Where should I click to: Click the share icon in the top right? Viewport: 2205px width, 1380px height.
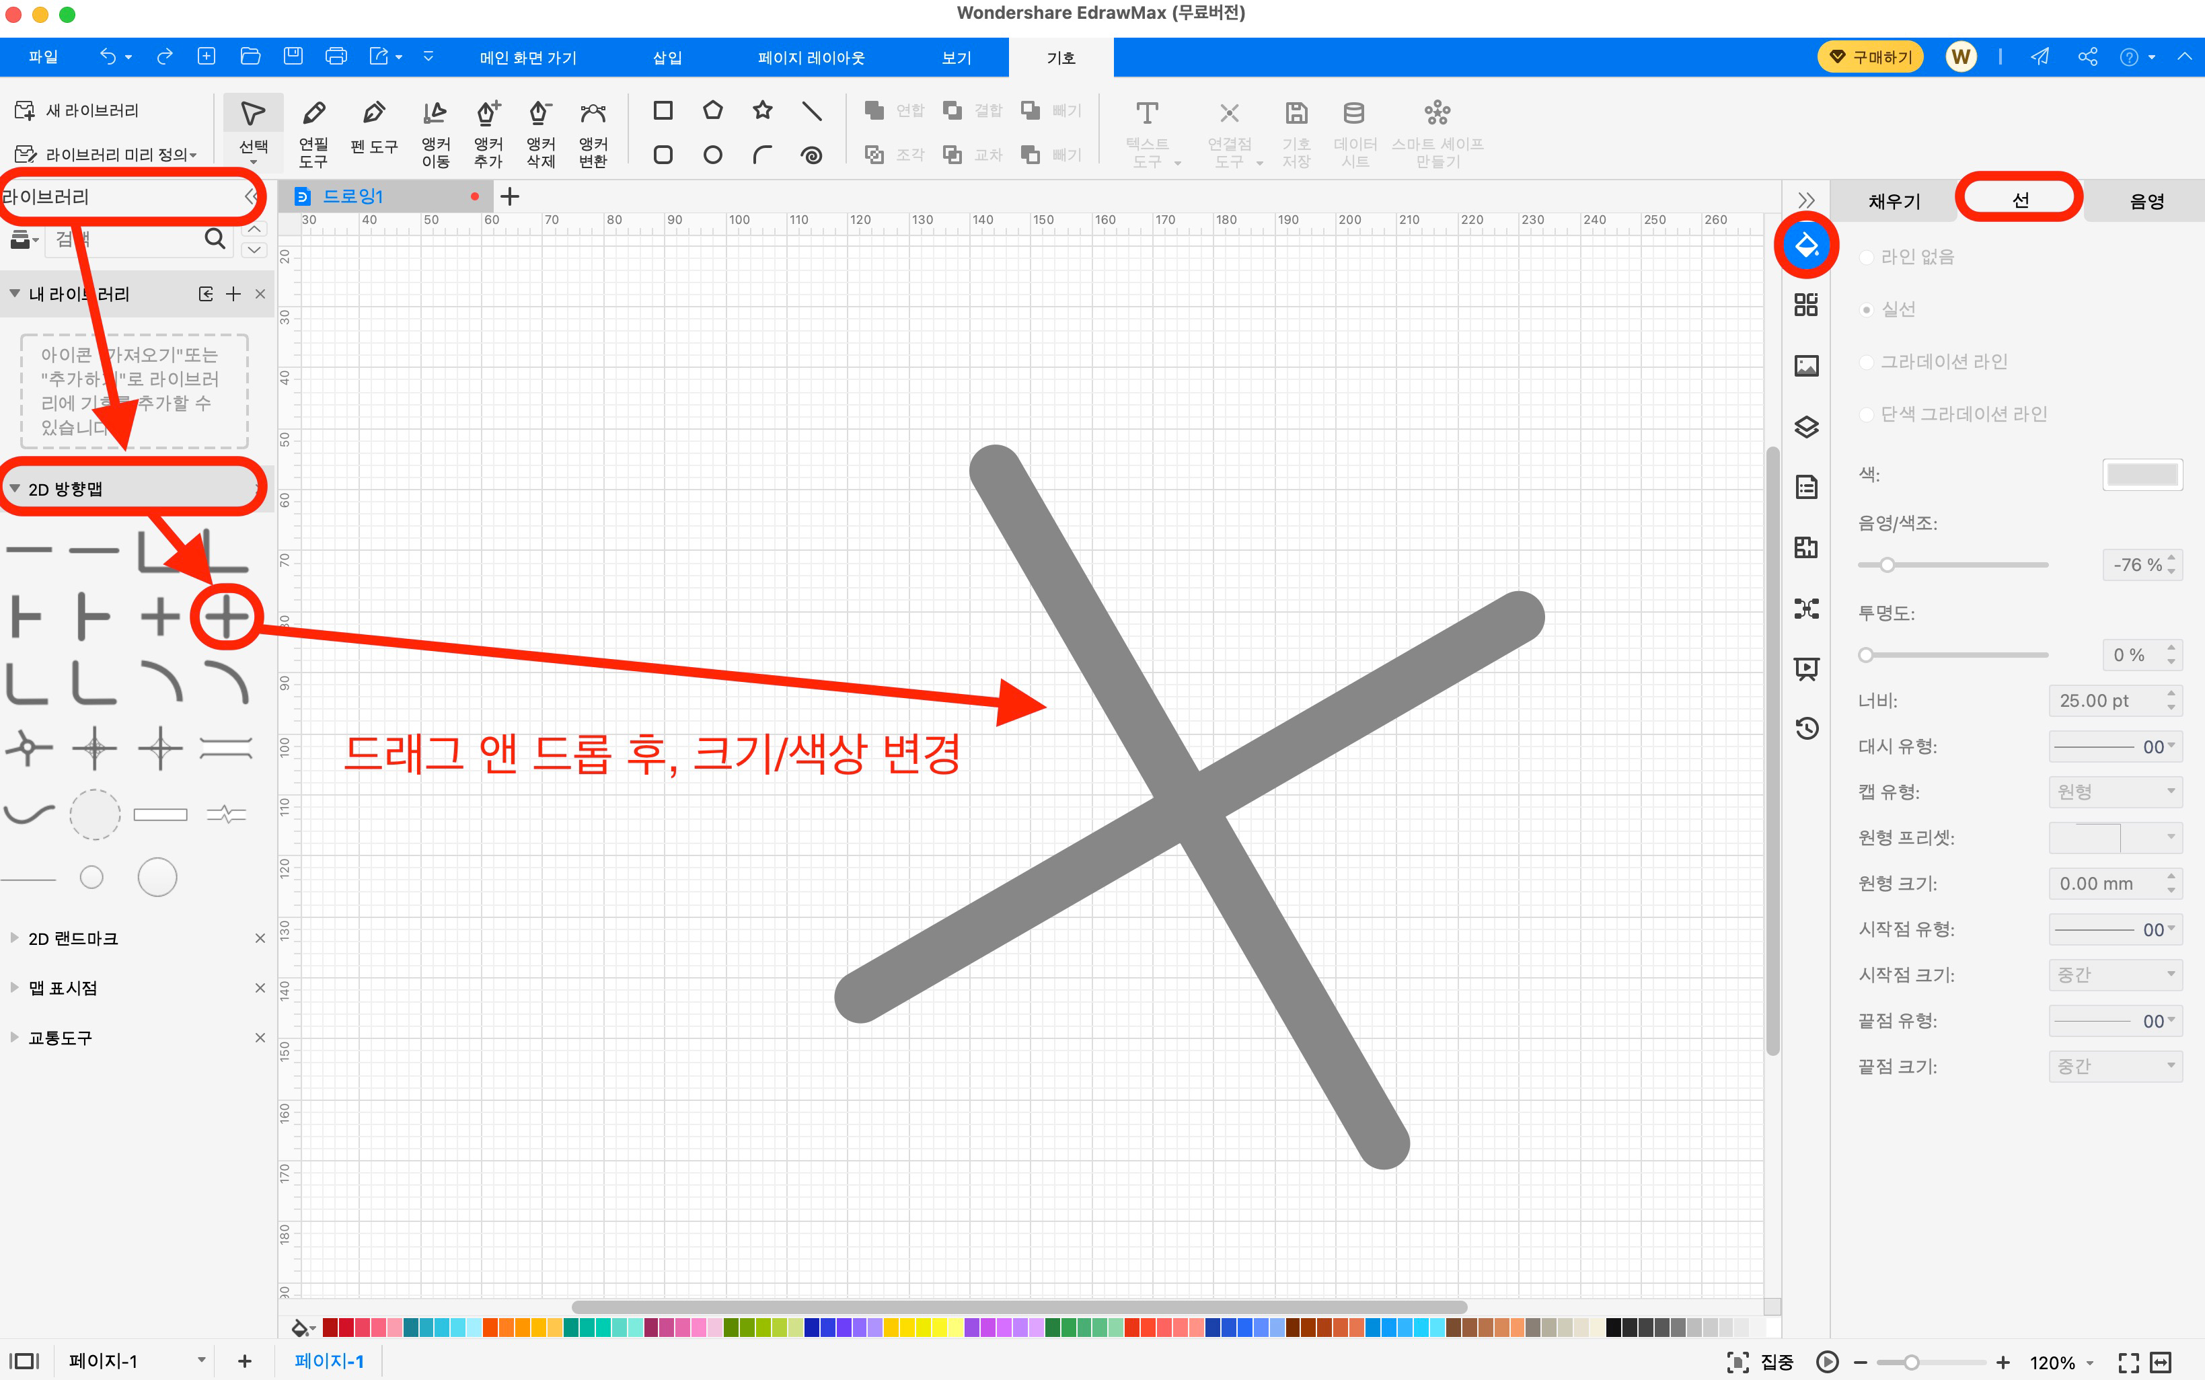pyautogui.click(x=2087, y=56)
